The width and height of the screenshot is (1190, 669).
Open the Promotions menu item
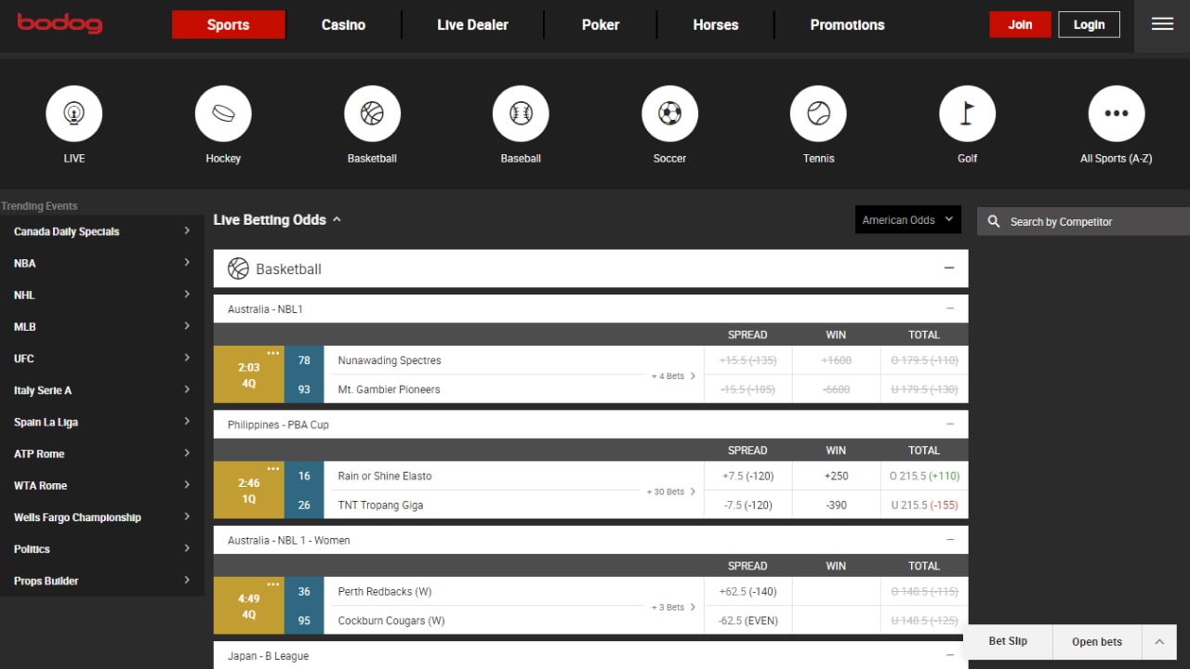[847, 25]
